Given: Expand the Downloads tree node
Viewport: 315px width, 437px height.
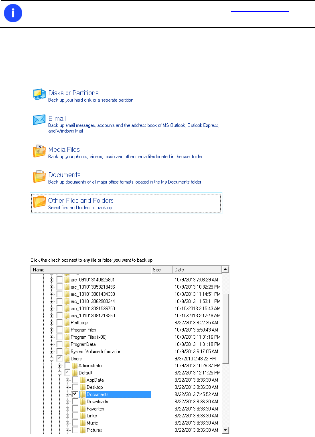Looking at the screenshot, I should 67,402.
